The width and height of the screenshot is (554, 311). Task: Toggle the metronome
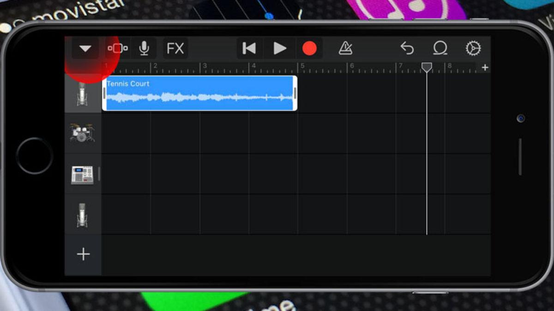click(x=345, y=48)
